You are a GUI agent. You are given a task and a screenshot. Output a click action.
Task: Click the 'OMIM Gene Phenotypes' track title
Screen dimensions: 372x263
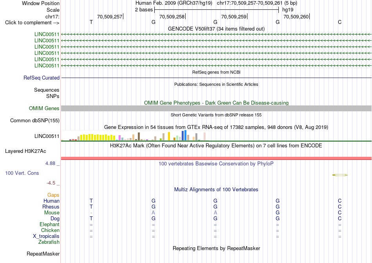point(216,103)
